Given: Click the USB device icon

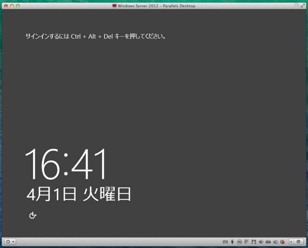Looking at the screenshot, I should (x=233, y=242).
